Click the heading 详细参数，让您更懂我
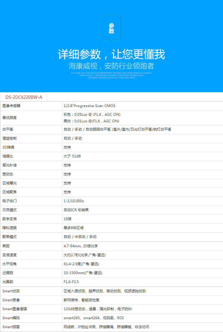The image size is (223, 332). 111,54
